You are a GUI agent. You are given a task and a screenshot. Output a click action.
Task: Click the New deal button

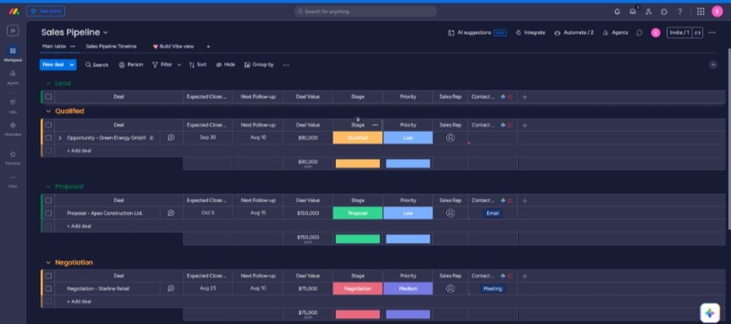(53, 65)
